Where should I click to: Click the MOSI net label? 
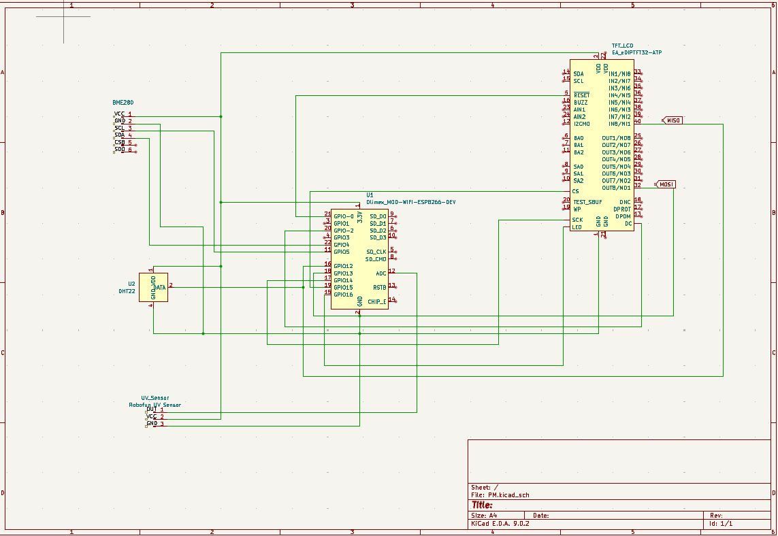coord(666,183)
